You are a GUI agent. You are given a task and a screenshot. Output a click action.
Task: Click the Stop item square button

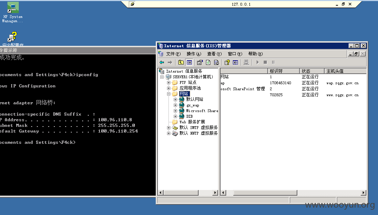[x=265, y=62]
